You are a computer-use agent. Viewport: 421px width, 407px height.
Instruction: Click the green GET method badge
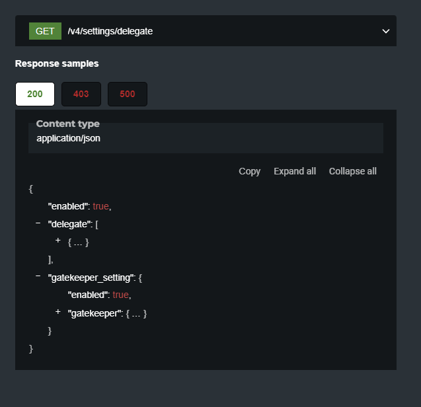[45, 31]
